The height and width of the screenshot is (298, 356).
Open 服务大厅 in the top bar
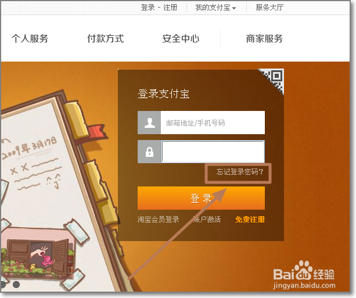point(269,8)
